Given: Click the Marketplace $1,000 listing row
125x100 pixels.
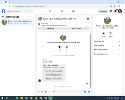Looking at the screenshot, I should 64,24.
